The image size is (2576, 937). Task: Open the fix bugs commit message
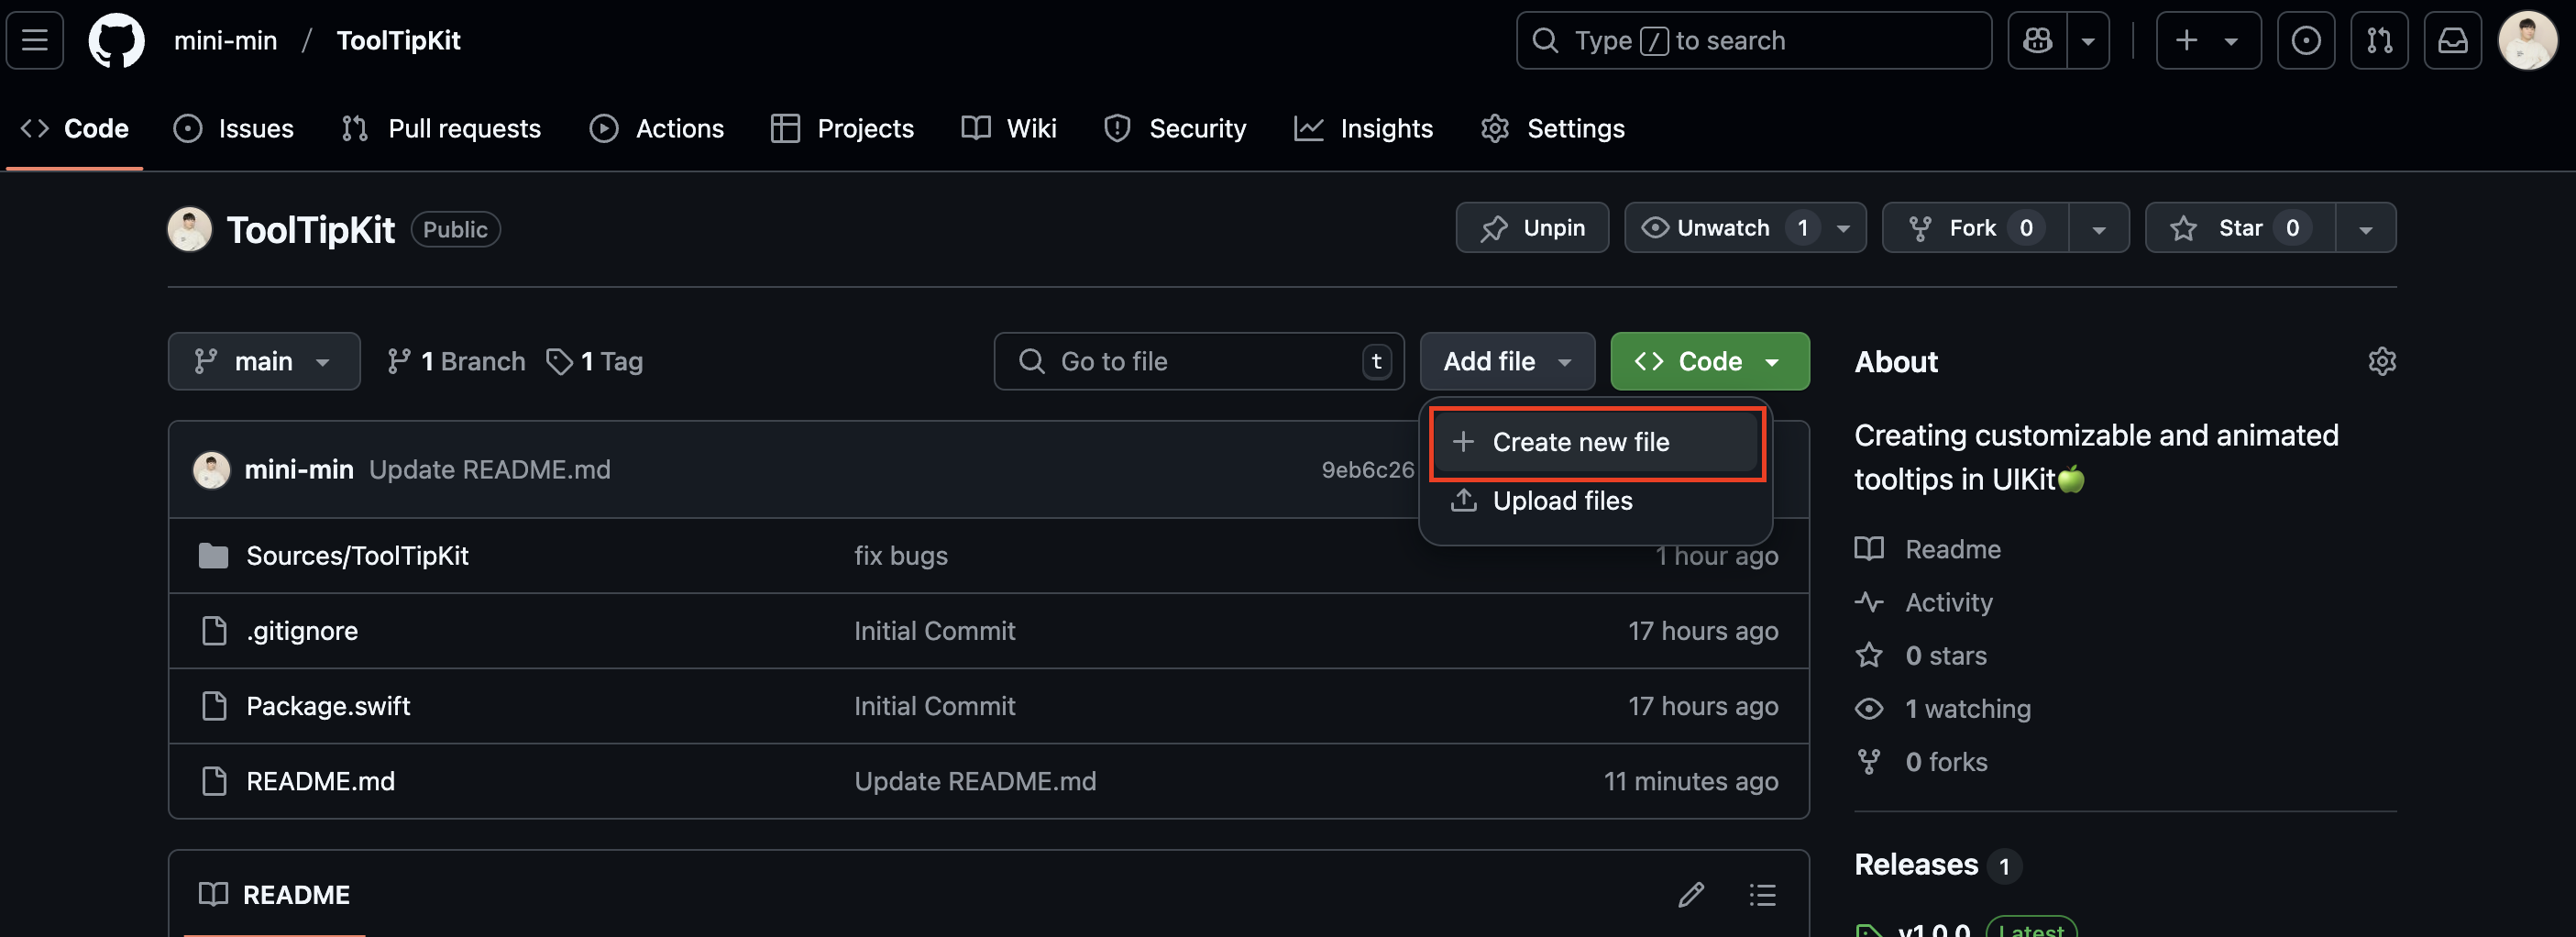[x=901, y=556]
